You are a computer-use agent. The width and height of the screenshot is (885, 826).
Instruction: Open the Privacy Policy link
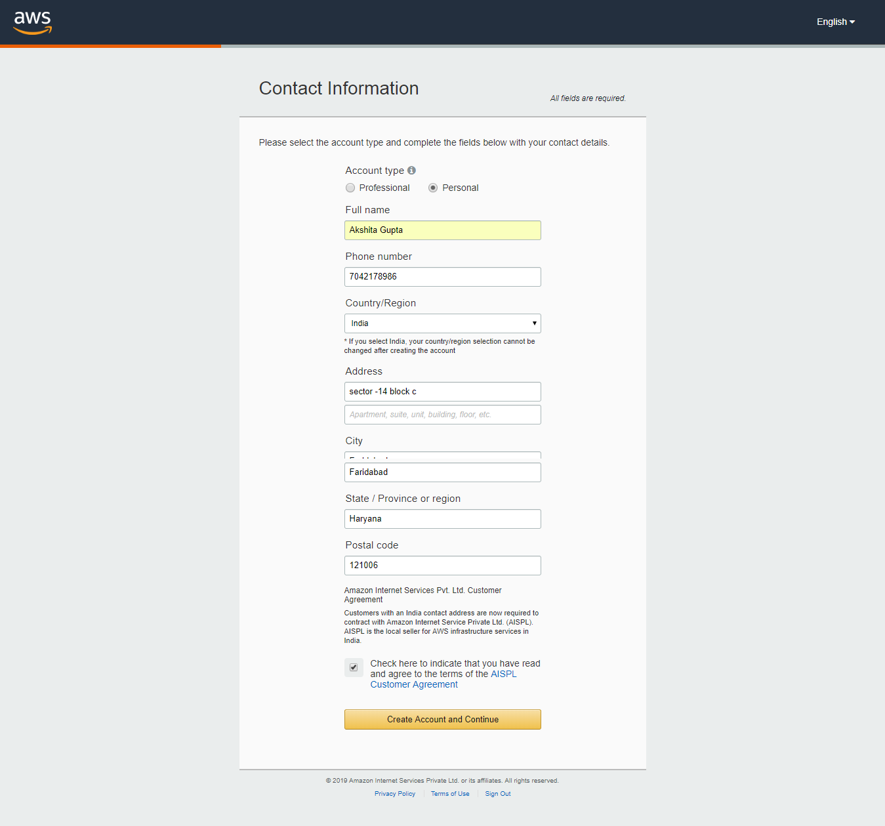tap(395, 794)
